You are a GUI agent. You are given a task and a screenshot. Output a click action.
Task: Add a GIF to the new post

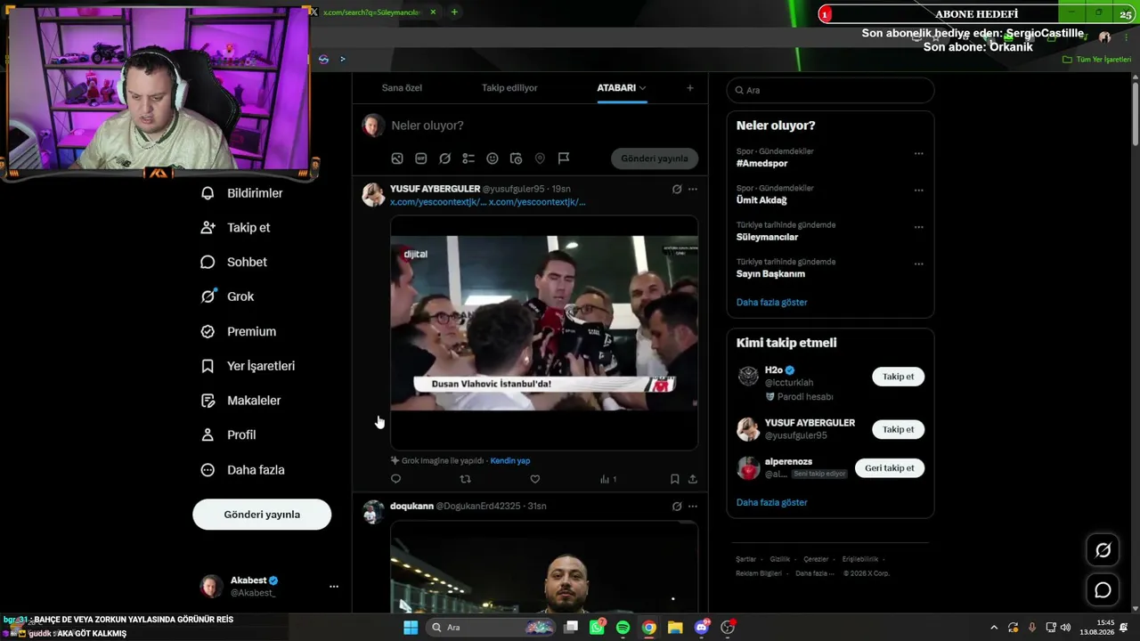[420, 158]
